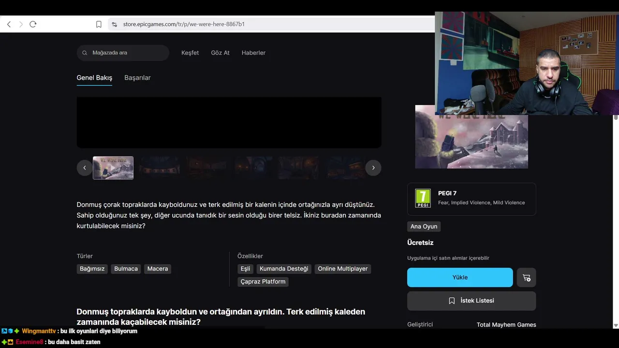The image size is (619, 348).
Task: Add the game to cart via cart icon
Action: (527, 277)
